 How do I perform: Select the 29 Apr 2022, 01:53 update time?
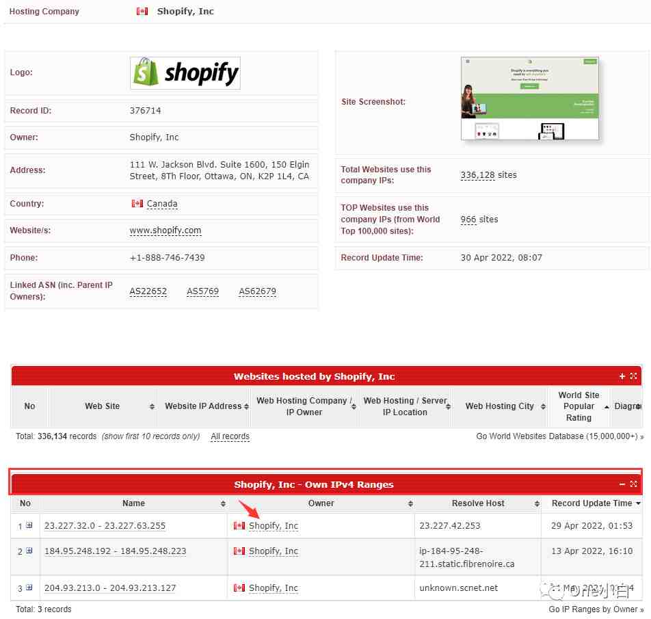592,526
